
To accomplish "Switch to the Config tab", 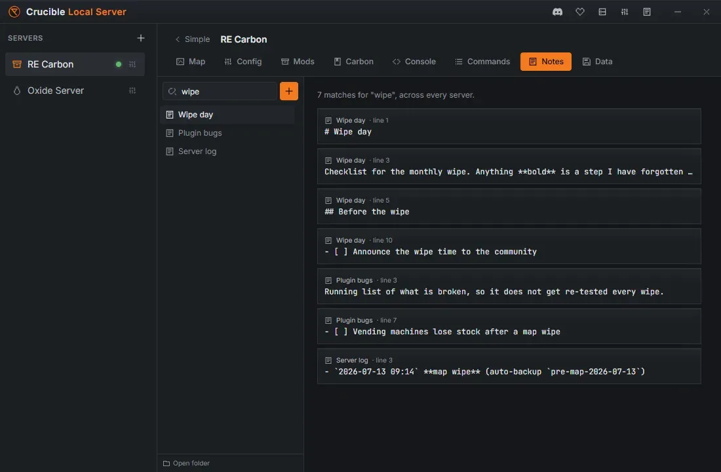I will (243, 62).
